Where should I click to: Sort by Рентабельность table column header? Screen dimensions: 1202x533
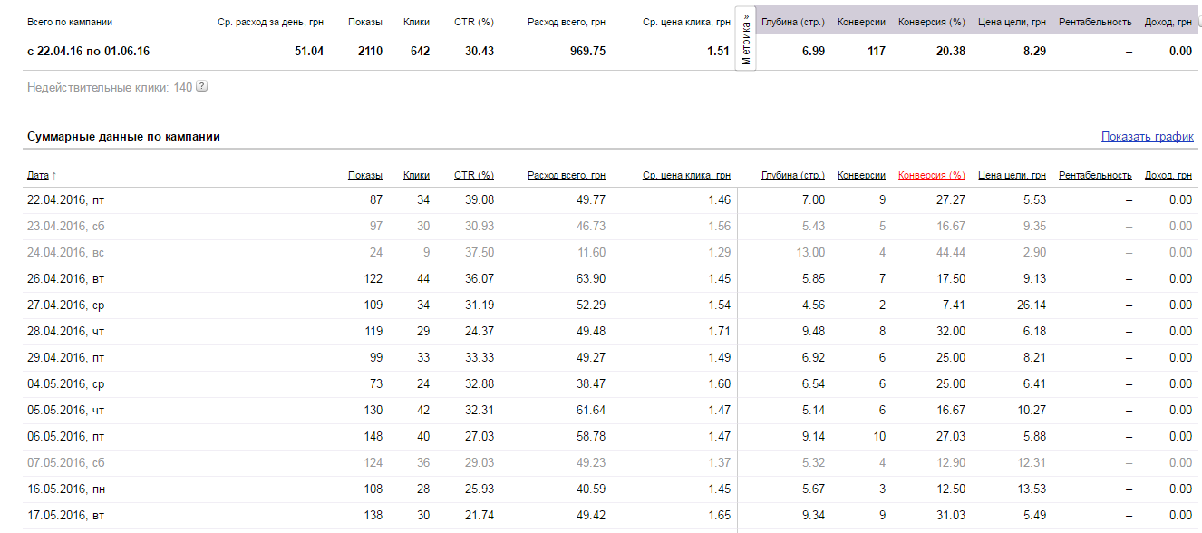1095,175
